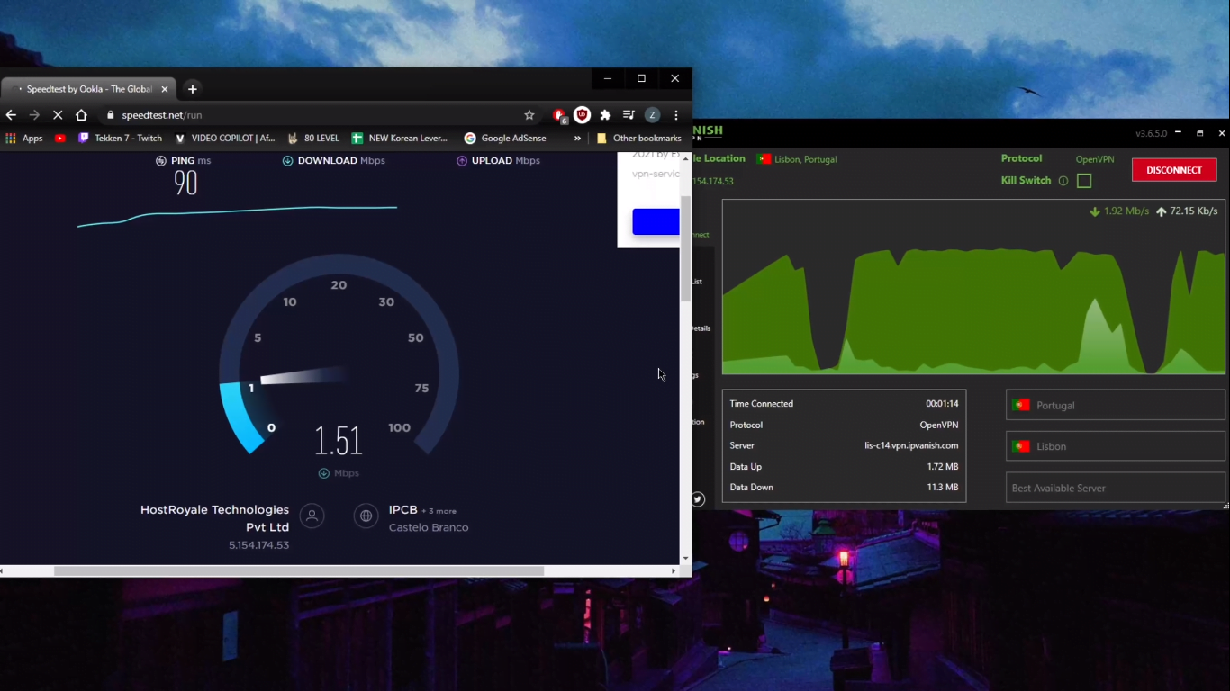Image resolution: width=1230 pixels, height=691 pixels.
Task: Open the media control icon in Chrome toolbar
Action: tap(629, 115)
